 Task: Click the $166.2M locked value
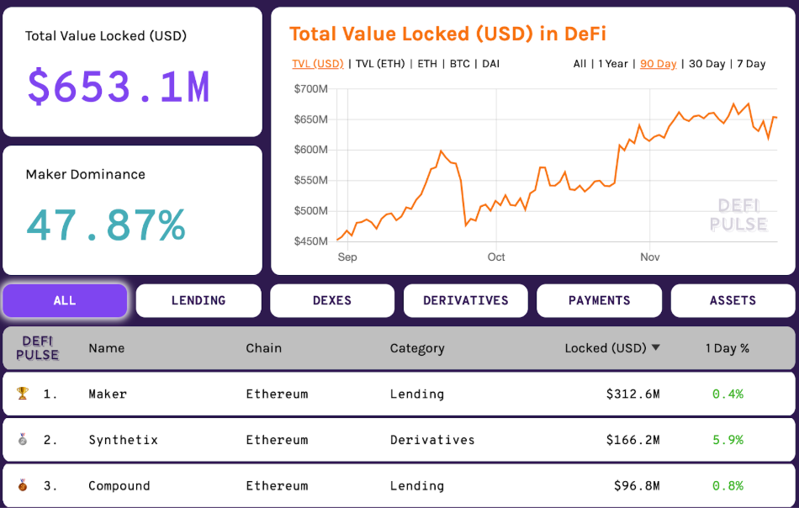click(x=632, y=440)
